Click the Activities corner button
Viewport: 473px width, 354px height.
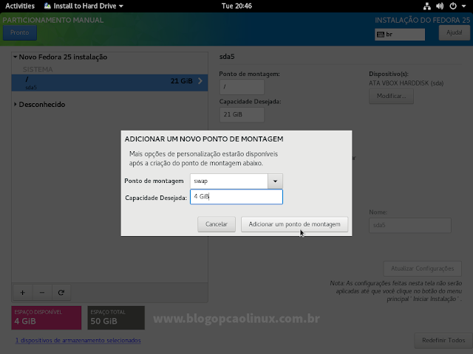click(x=20, y=6)
